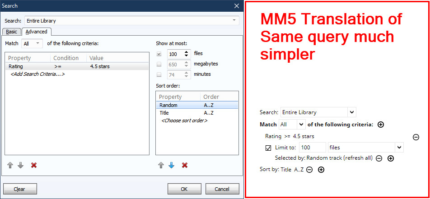Remove Random track selection with minus icon
The width and height of the screenshot is (430, 199).
(x=379, y=158)
